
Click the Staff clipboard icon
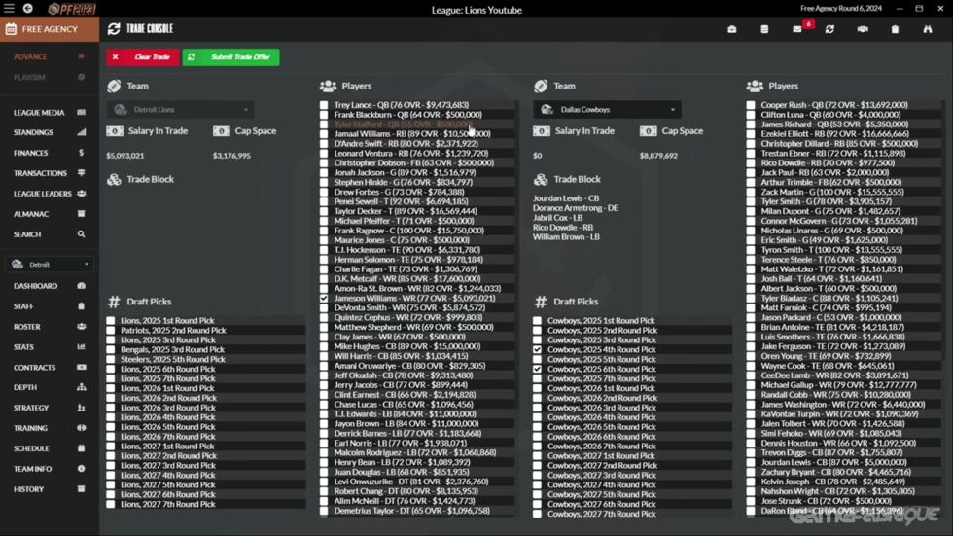[81, 306]
